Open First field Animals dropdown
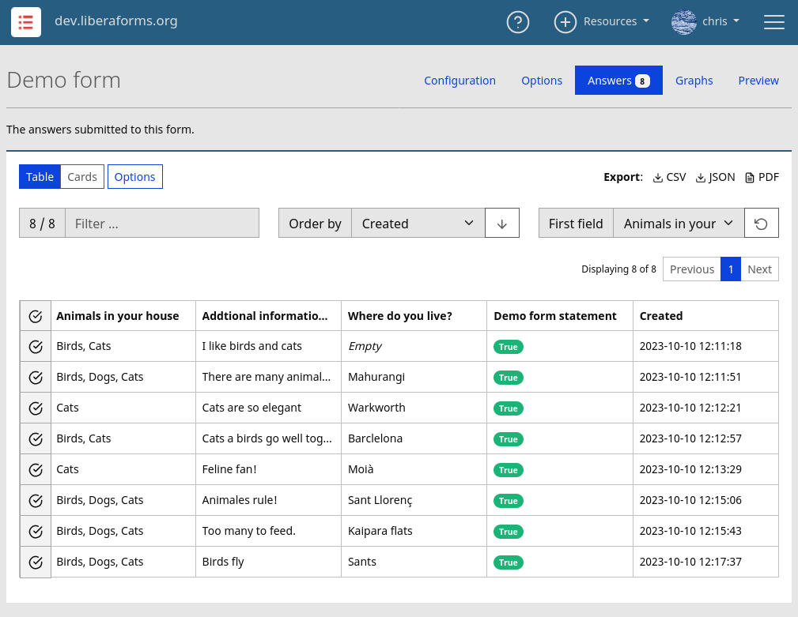 pos(679,223)
